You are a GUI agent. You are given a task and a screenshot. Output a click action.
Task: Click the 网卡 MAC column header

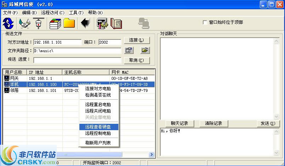tap(132, 72)
